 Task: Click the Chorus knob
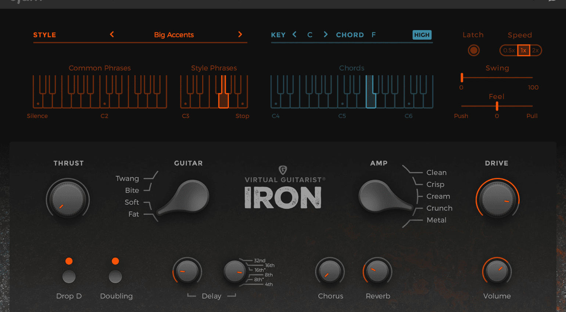330,272
